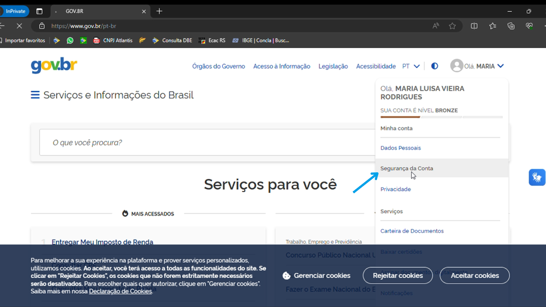The height and width of the screenshot is (307, 546).
Task: Click the cookie icon beside Gerenciar cookies
Action: pos(287,276)
